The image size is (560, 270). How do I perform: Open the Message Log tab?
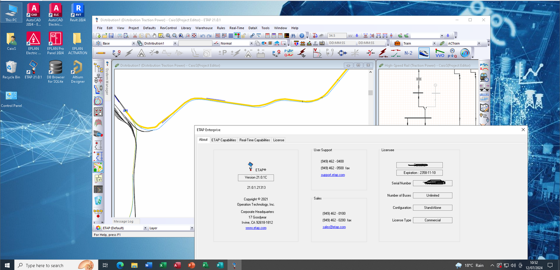click(x=123, y=221)
